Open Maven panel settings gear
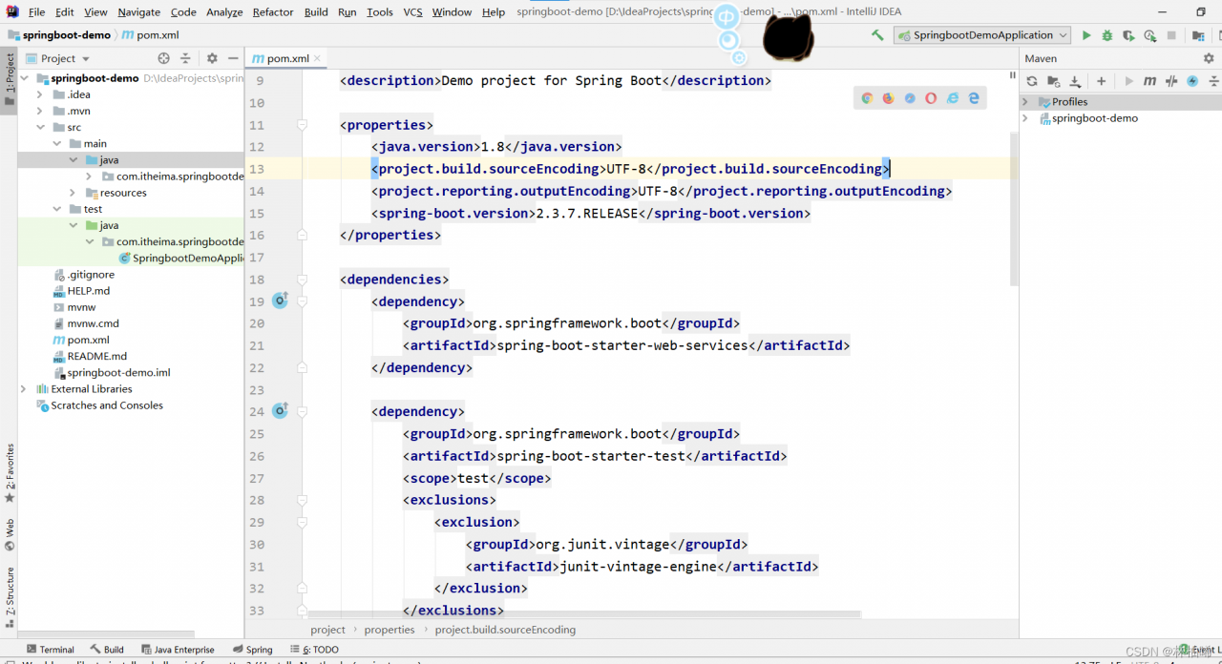Viewport: 1222px width, 664px height. pos(1208,58)
